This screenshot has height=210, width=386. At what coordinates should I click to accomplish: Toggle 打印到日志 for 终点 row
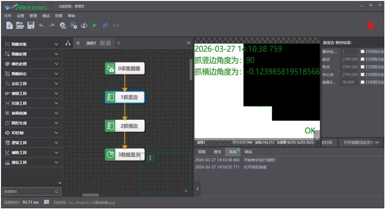click(362, 67)
